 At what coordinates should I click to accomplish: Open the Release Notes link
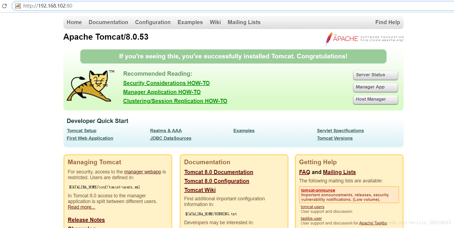86,220
